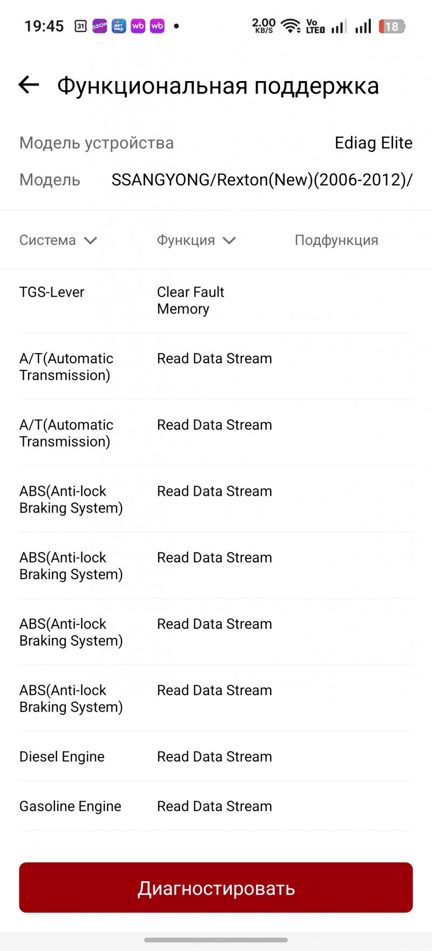
Task: Select the TGS-Lever system row
Action: click(216, 300)
